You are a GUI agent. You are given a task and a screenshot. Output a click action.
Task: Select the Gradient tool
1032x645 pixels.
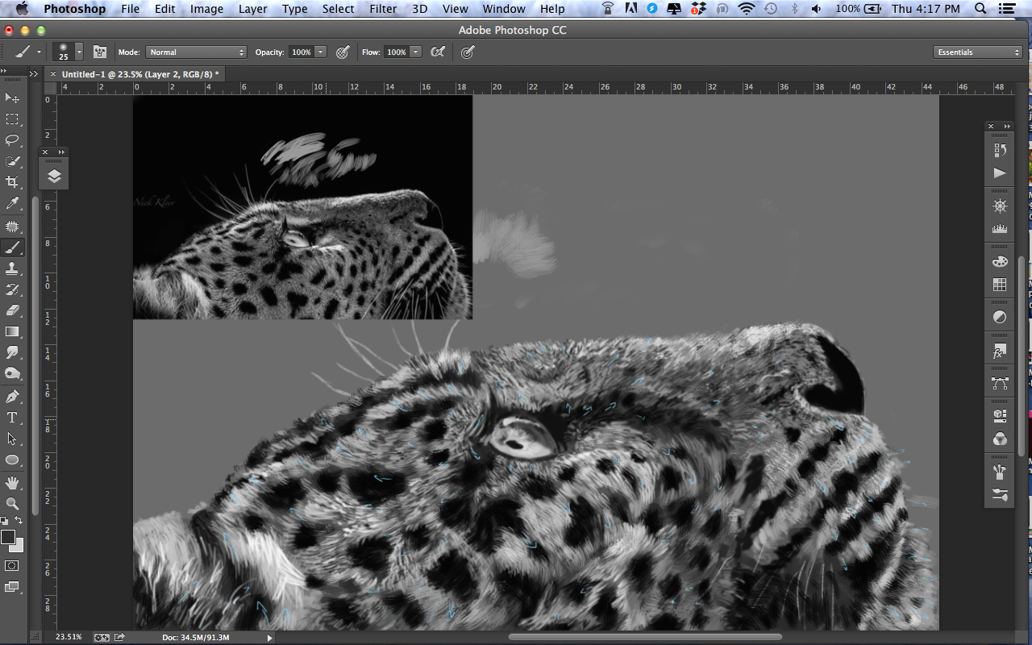(12, 331)
